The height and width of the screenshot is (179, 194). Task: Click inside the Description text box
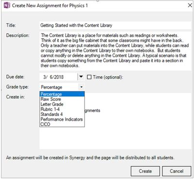point(115,51)
